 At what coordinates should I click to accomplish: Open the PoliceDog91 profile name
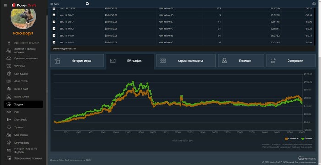click(x=23, y=33)
